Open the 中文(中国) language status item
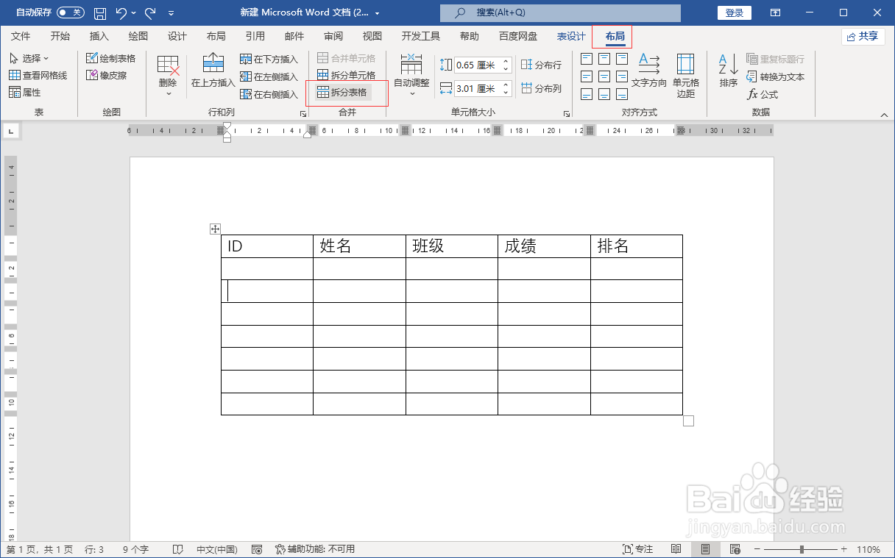The height and width of the screenshot is (558, 895). (x=216, y=549)
